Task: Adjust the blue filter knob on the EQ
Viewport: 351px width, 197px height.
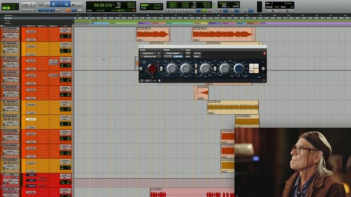Action: coord(239,68)
